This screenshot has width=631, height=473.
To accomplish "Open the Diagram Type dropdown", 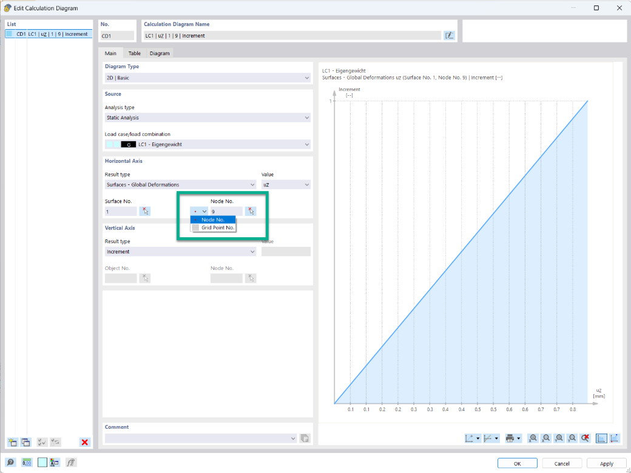I will [x=208, y=78].
